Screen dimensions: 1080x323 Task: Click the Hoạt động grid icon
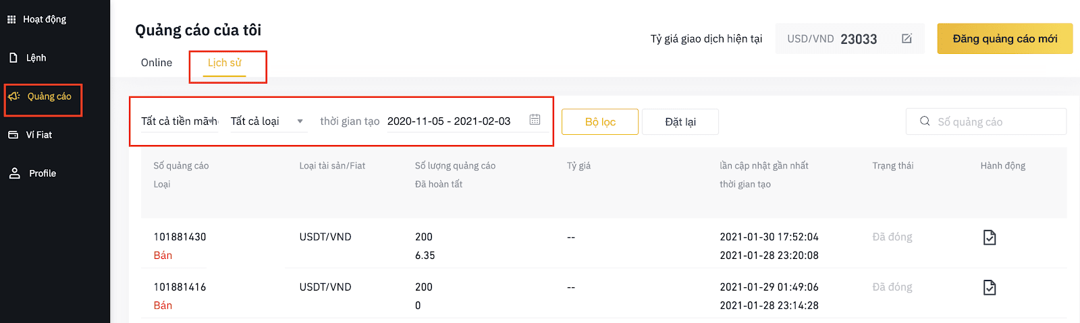[11, 20]
